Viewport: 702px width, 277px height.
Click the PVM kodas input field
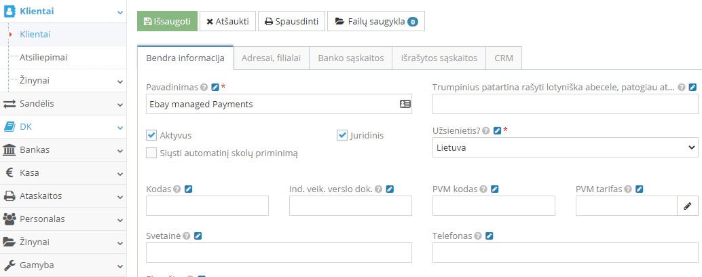click(494, 206)
